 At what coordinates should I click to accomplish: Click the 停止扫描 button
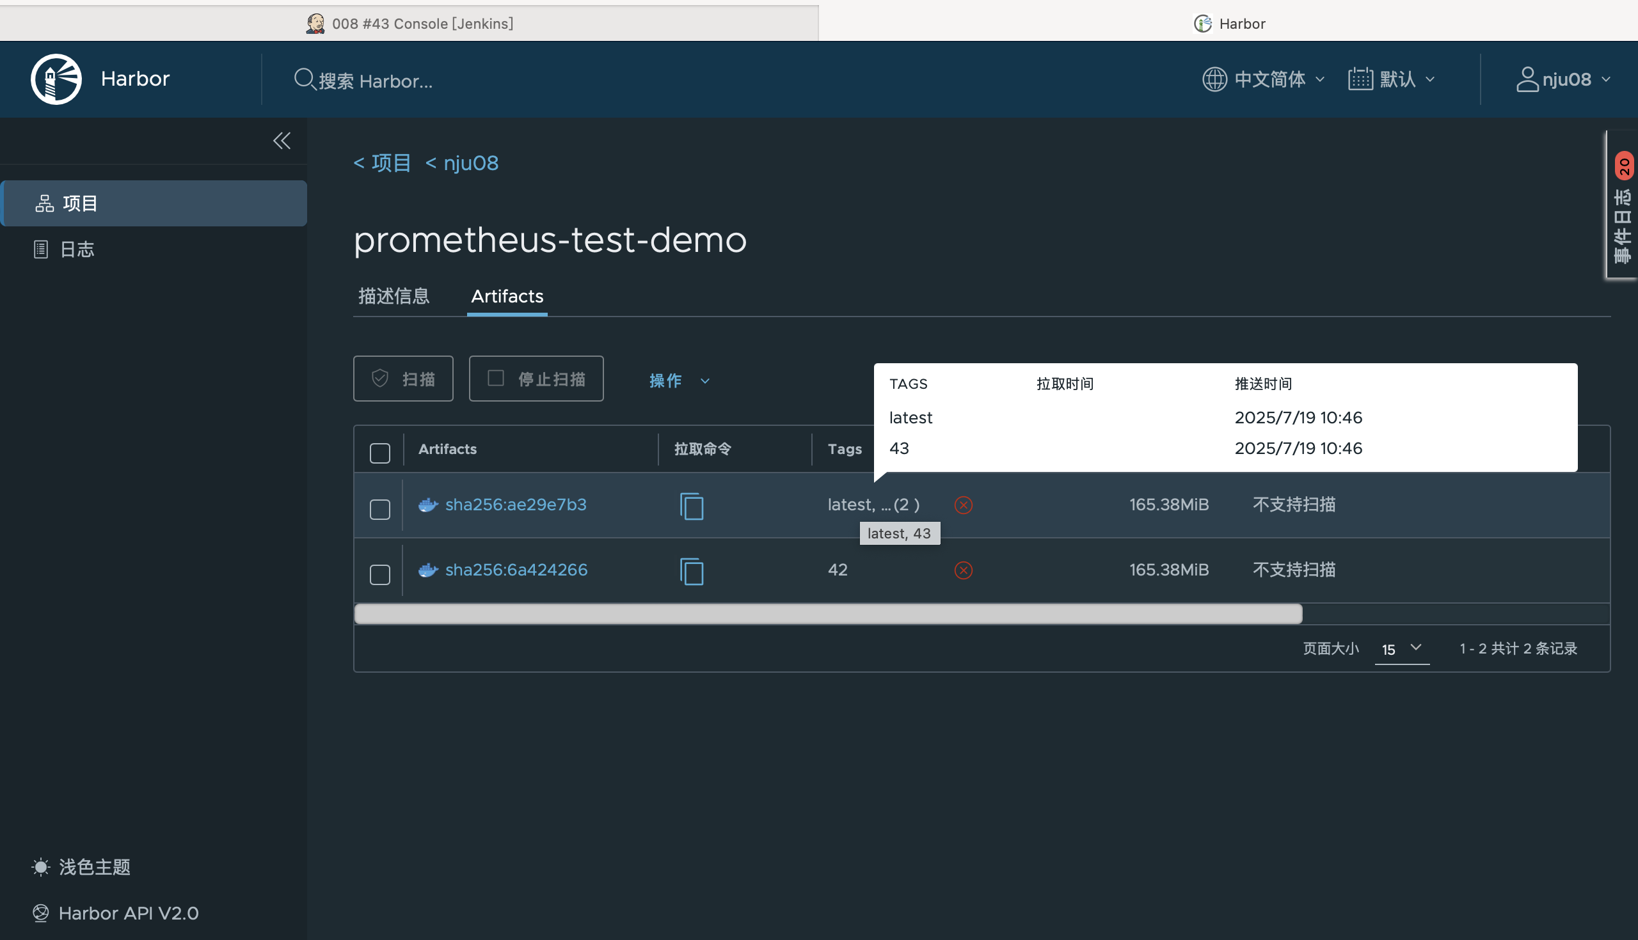click(x=536, y=379)
